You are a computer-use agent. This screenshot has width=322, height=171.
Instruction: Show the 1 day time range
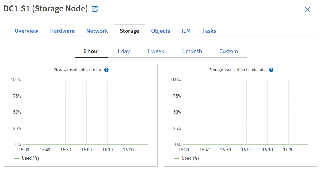tap(123, 51)
